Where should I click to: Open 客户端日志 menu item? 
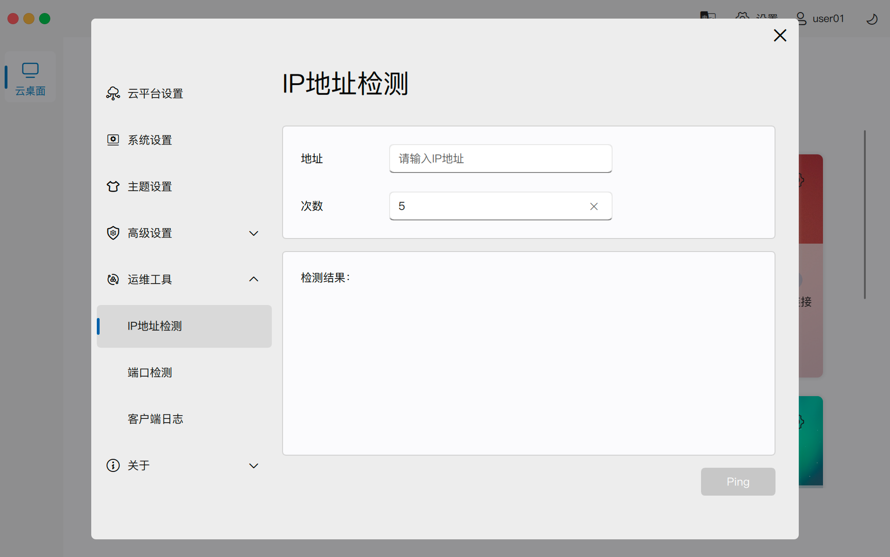(155, 419)
